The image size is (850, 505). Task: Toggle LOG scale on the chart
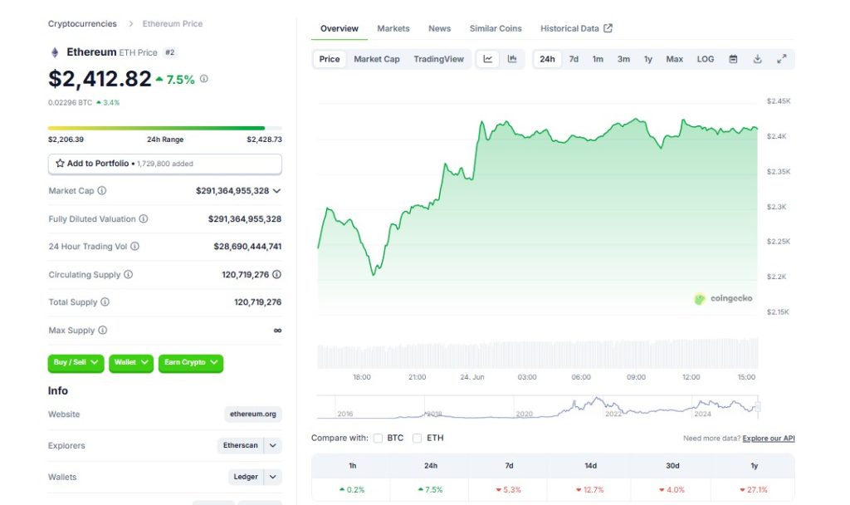click(706, 59)
